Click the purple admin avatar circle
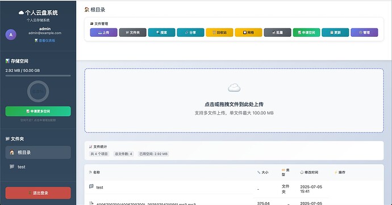This screenshot has width=392, height=205. point(11,35)
